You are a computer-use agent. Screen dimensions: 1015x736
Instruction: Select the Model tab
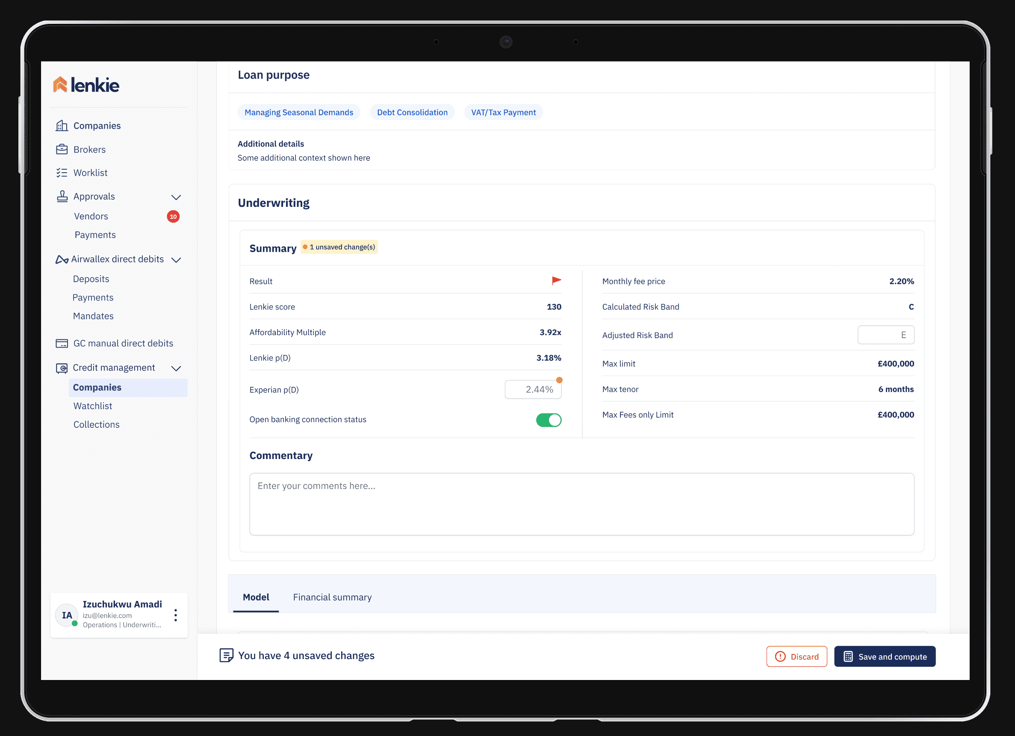(x=256, y=597)
